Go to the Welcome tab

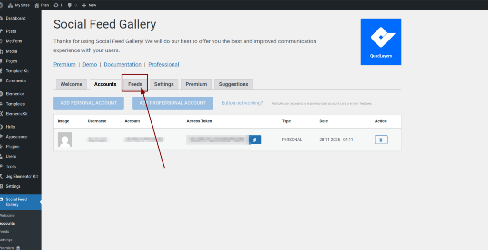coord(71,84)
